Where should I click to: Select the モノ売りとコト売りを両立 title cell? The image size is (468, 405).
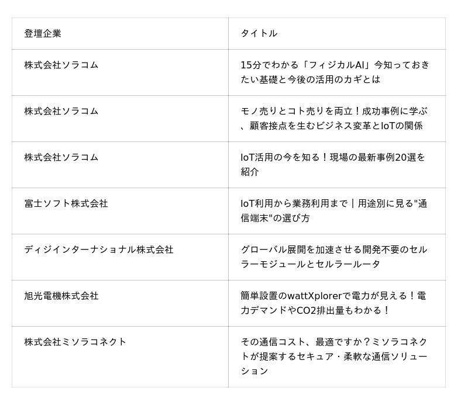[x=333, y=118]
